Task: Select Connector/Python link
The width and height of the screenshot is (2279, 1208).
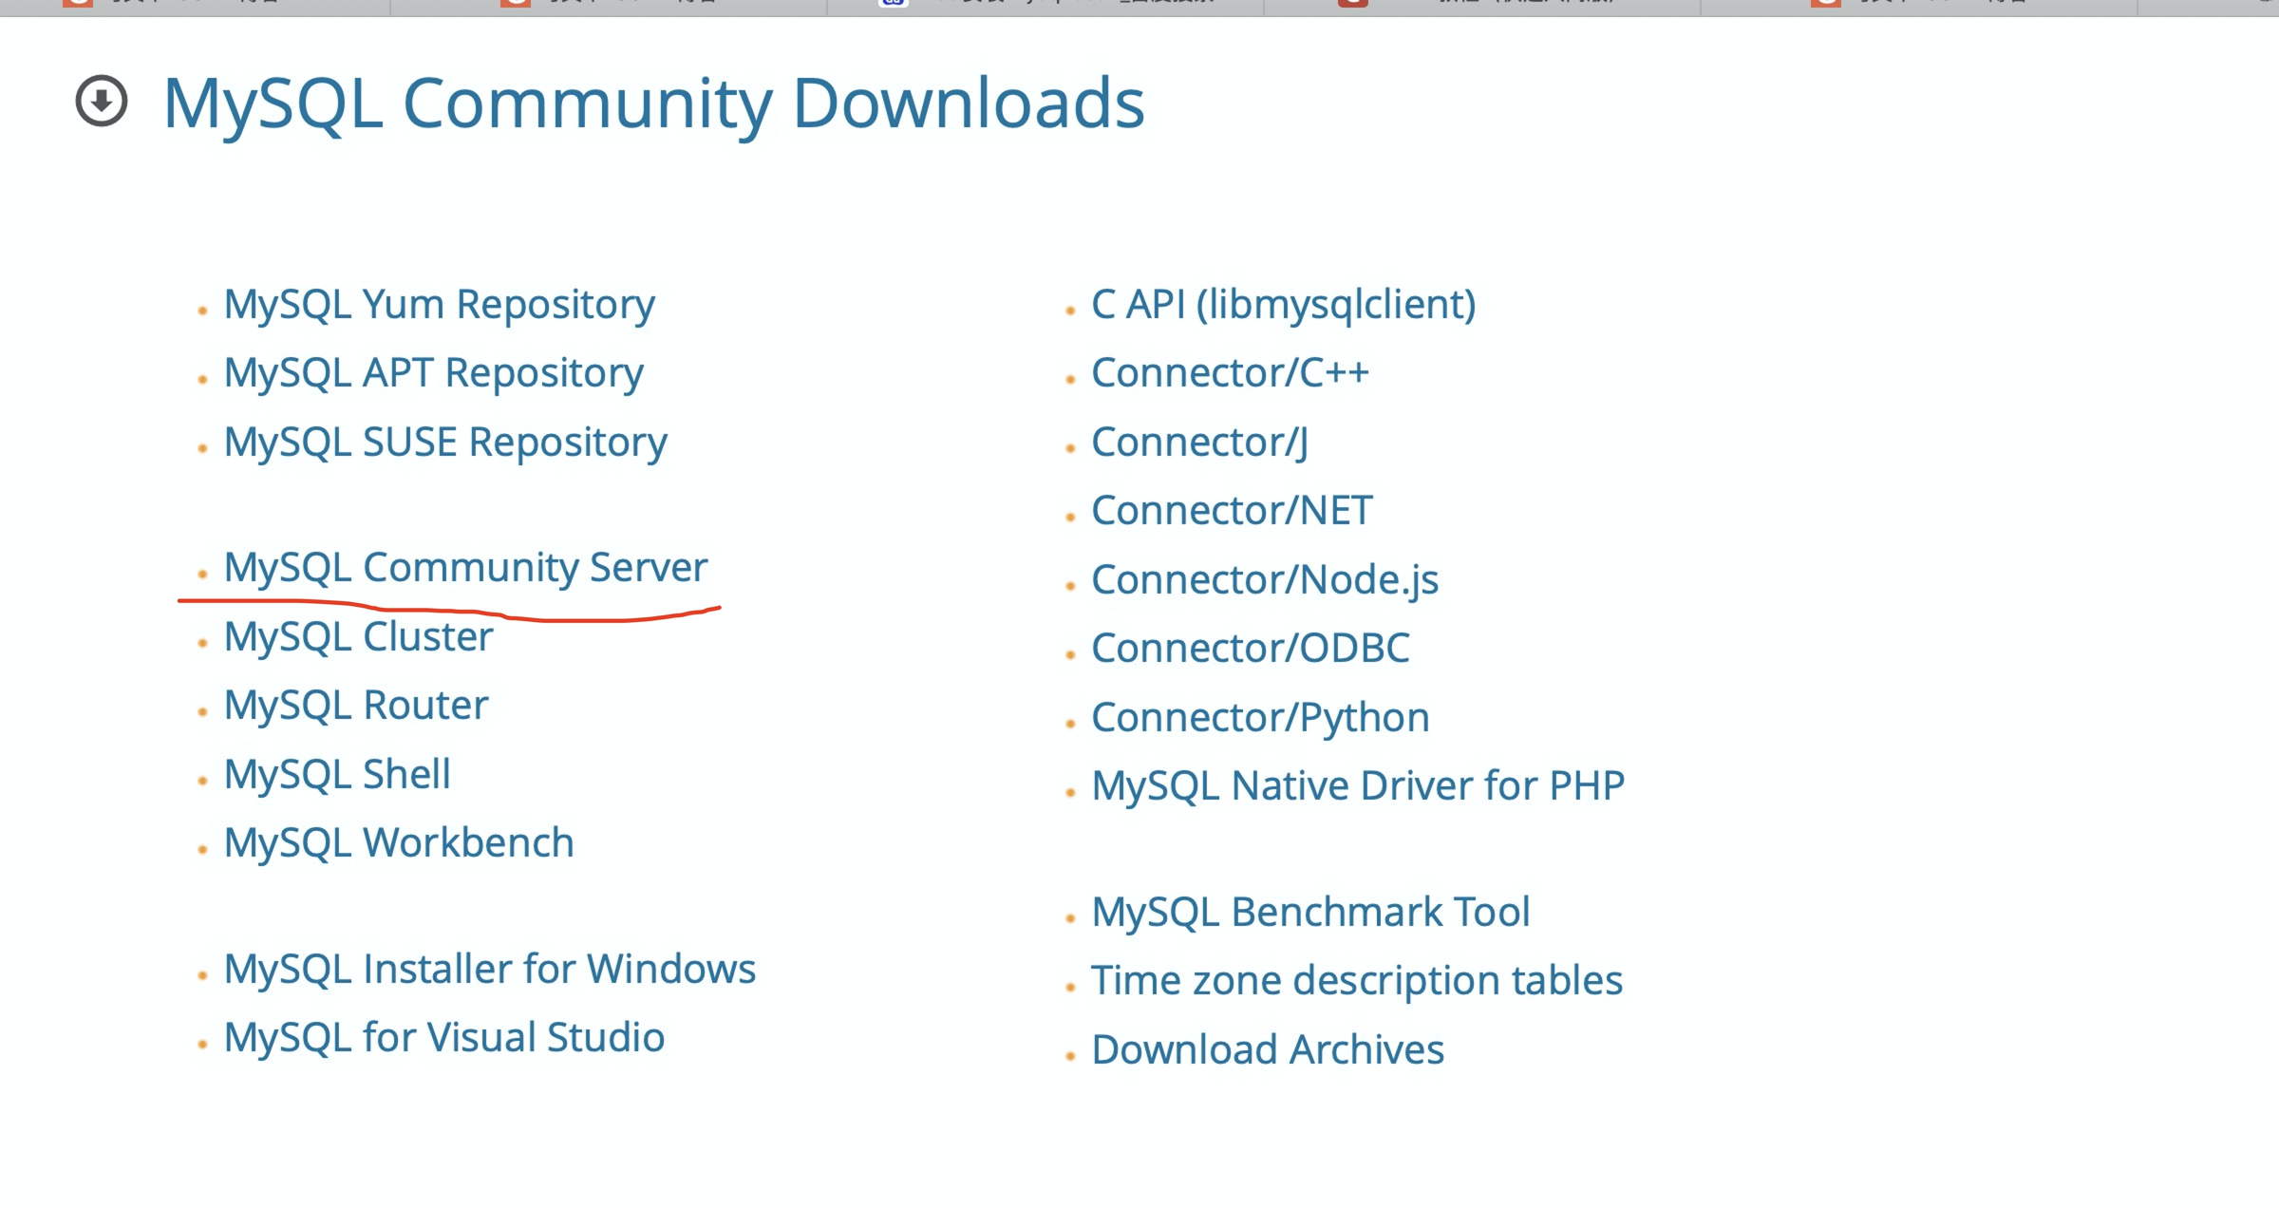Action: tap(1260, 718)
